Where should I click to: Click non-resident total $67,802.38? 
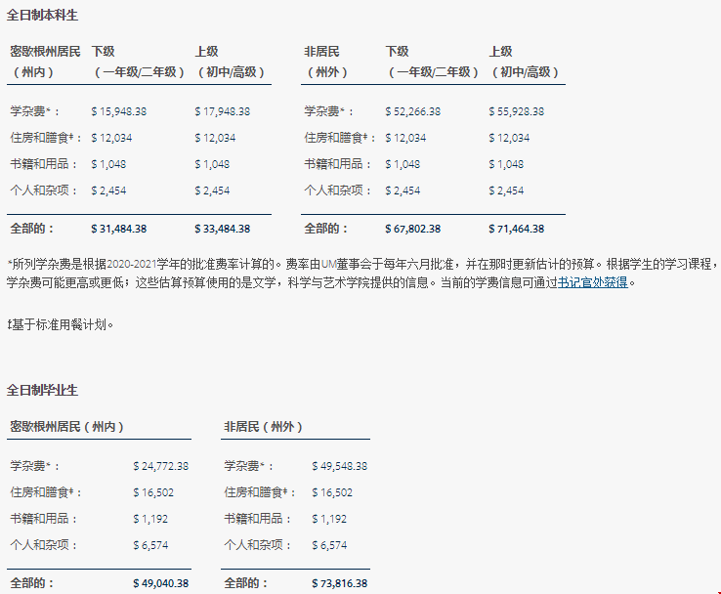pyautogui.click(x=412, y=229)
